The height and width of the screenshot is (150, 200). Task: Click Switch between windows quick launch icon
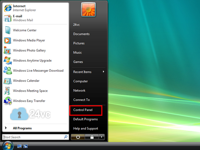point(26,146)
